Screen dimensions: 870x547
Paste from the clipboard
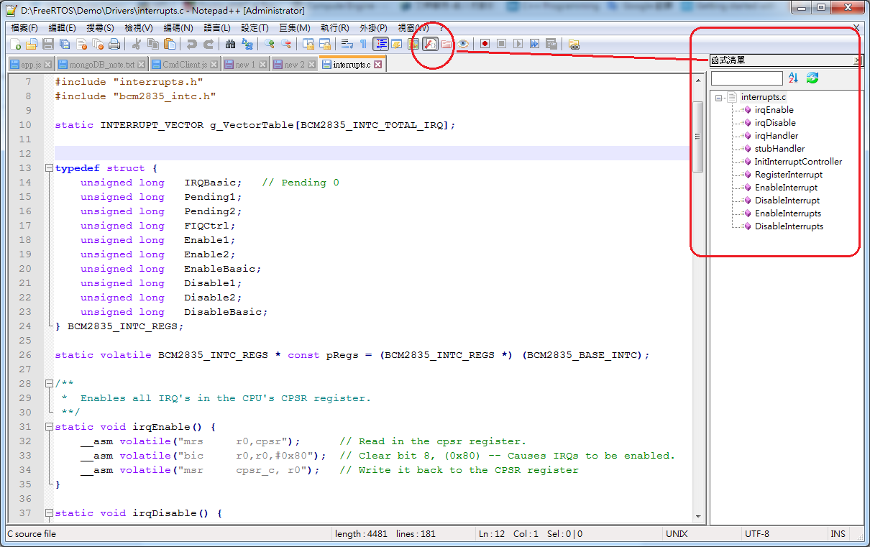tap(170, 44)
